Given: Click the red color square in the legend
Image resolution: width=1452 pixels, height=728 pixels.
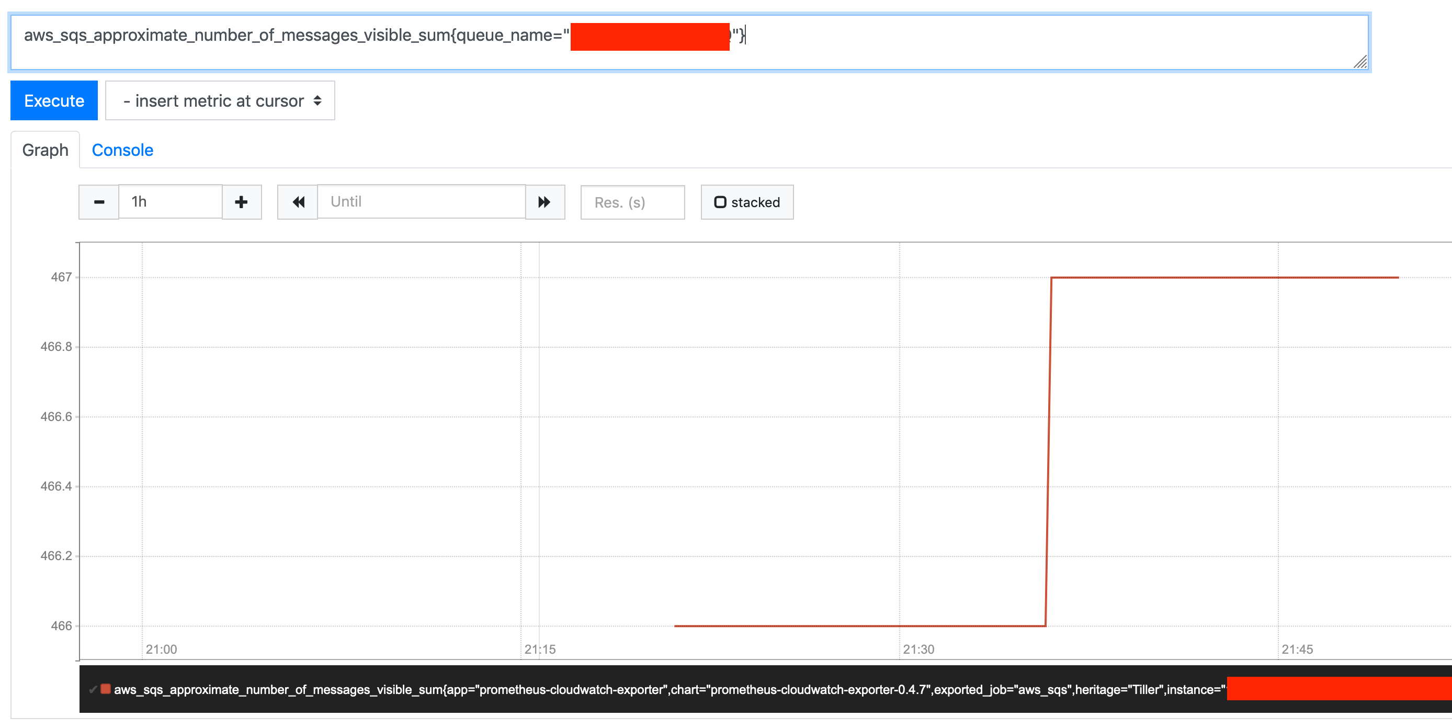Looking at the screenshot, I should click(x=106, y=689).
